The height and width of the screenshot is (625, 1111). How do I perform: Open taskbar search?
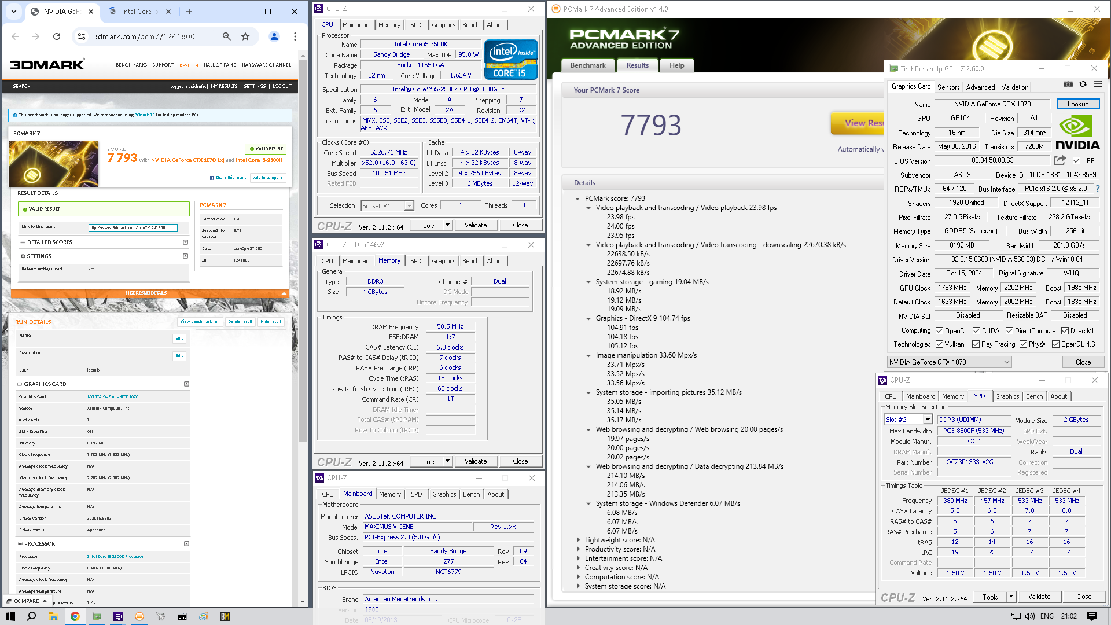(x=32, y=616)
